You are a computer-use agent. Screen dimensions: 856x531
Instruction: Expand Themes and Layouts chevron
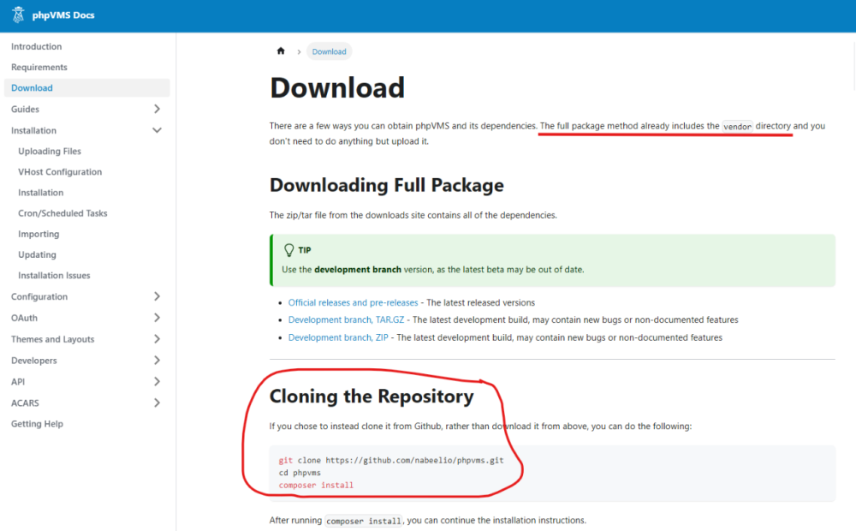tap(157, 339)
